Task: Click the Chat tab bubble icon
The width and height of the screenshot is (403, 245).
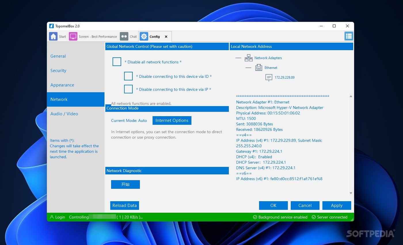Action: click(x=124, y=37)
